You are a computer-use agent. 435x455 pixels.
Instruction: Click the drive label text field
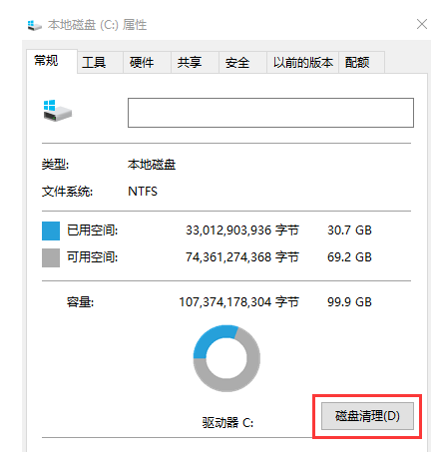click(x=270, y=113)
